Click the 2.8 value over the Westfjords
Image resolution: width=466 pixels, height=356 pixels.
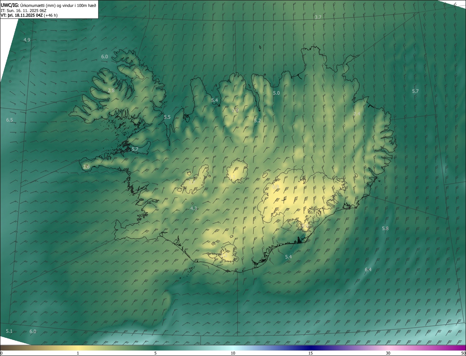pyautogui.click(x=111, y=90)
